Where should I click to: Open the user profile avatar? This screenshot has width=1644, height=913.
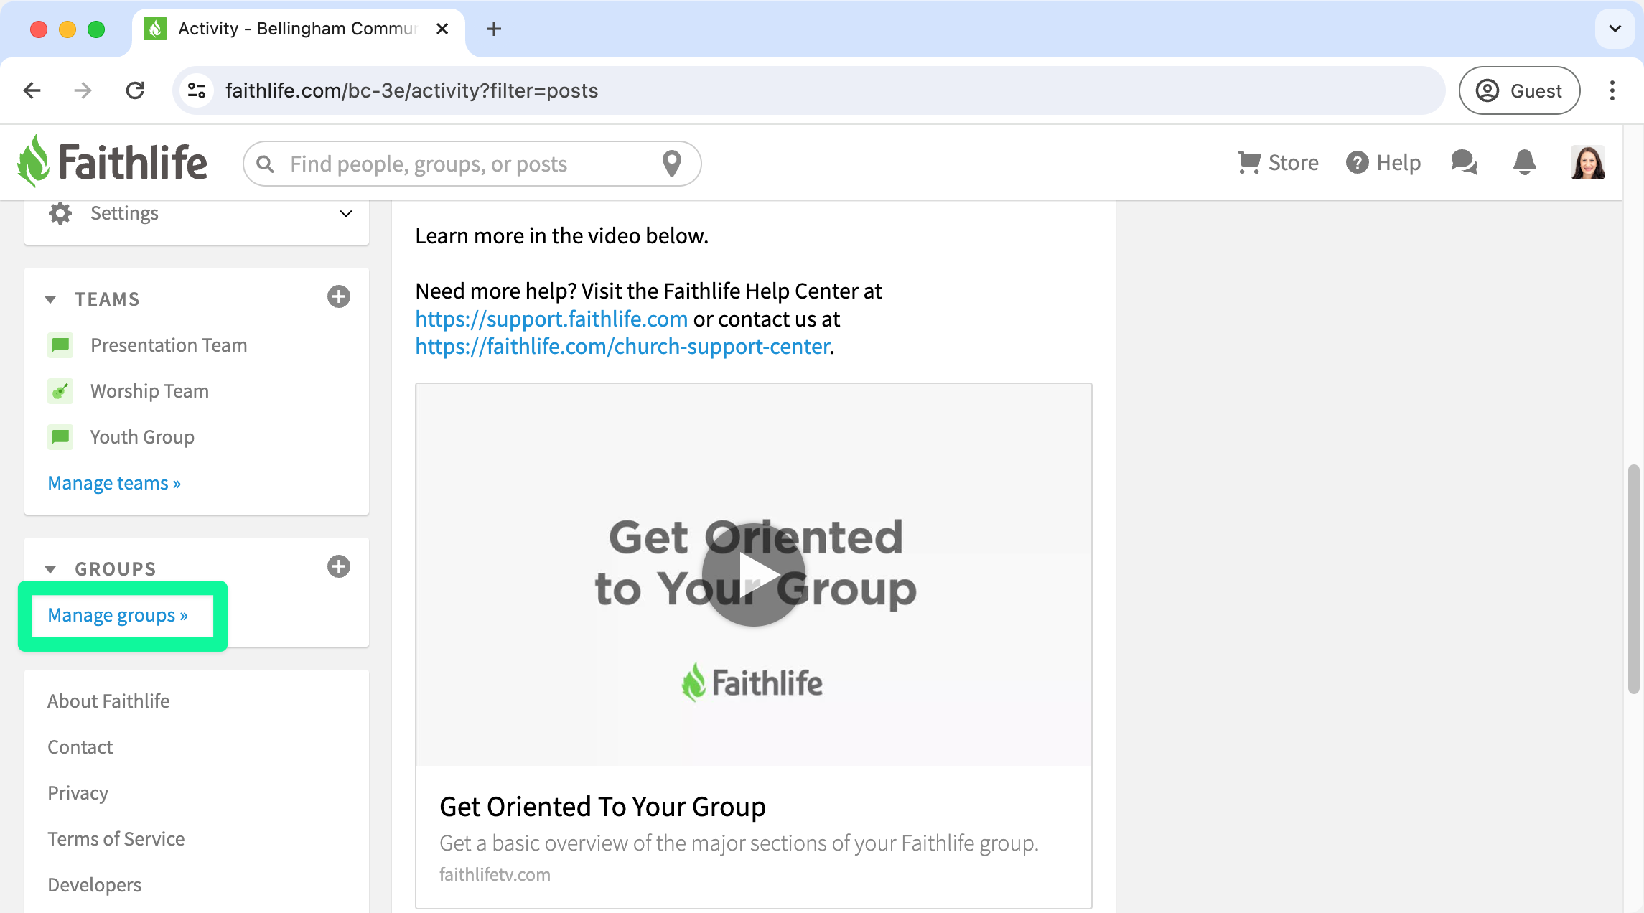coord(1587,163)
